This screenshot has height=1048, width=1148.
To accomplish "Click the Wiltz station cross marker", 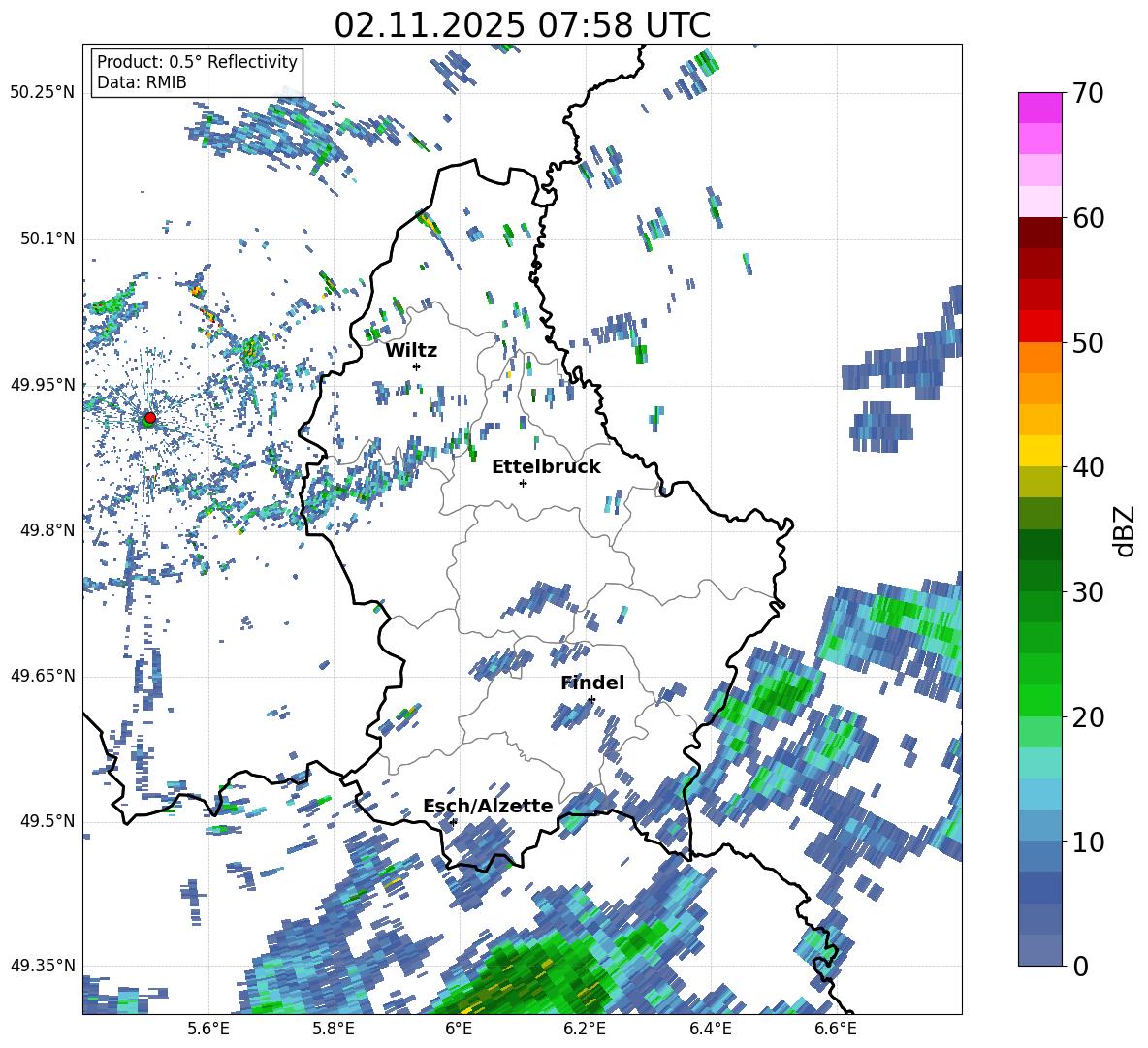I will tap(417, 366).
